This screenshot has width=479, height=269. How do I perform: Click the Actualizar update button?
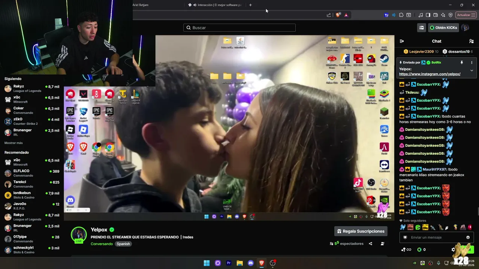click(x=466, y=15)
